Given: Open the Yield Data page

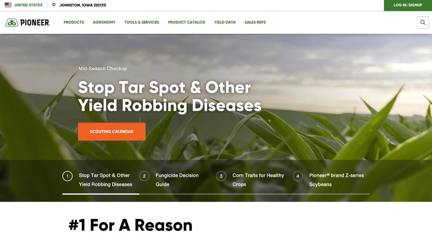Looking at the screenshot, I should pos(225,22).
